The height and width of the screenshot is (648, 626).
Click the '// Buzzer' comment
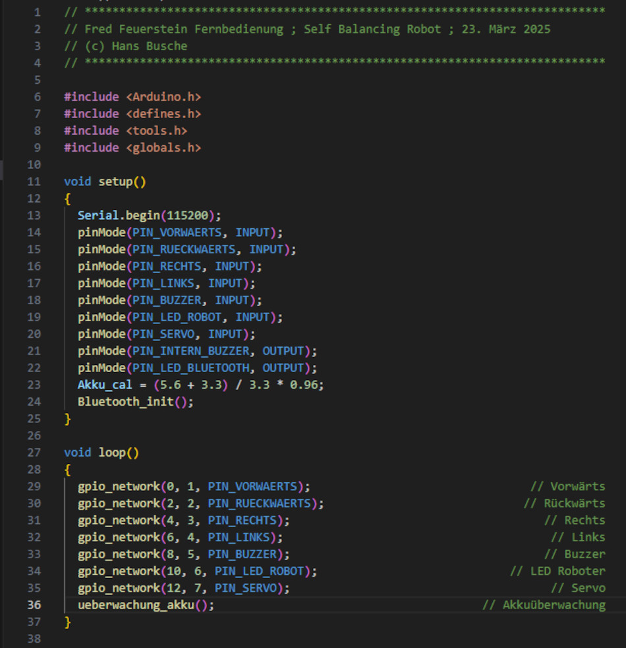point(575,554)
